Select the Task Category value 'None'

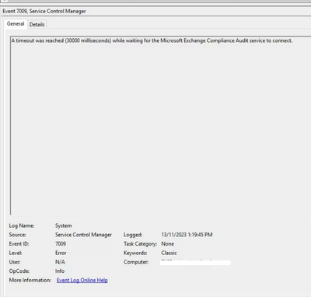point(168,244)
